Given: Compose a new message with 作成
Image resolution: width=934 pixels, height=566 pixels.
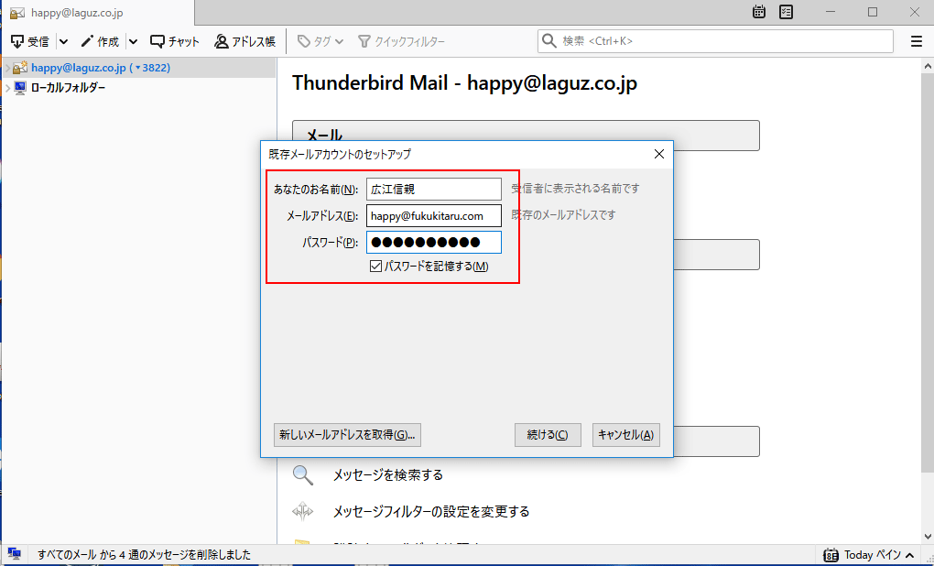Looking at the screenshot, I should click(x=100, y=42).
